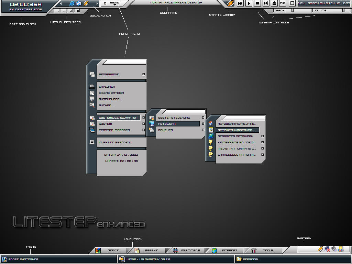Stop Winamp playback
The height and width of the screenshot is (264, 352).
(257, 3)
